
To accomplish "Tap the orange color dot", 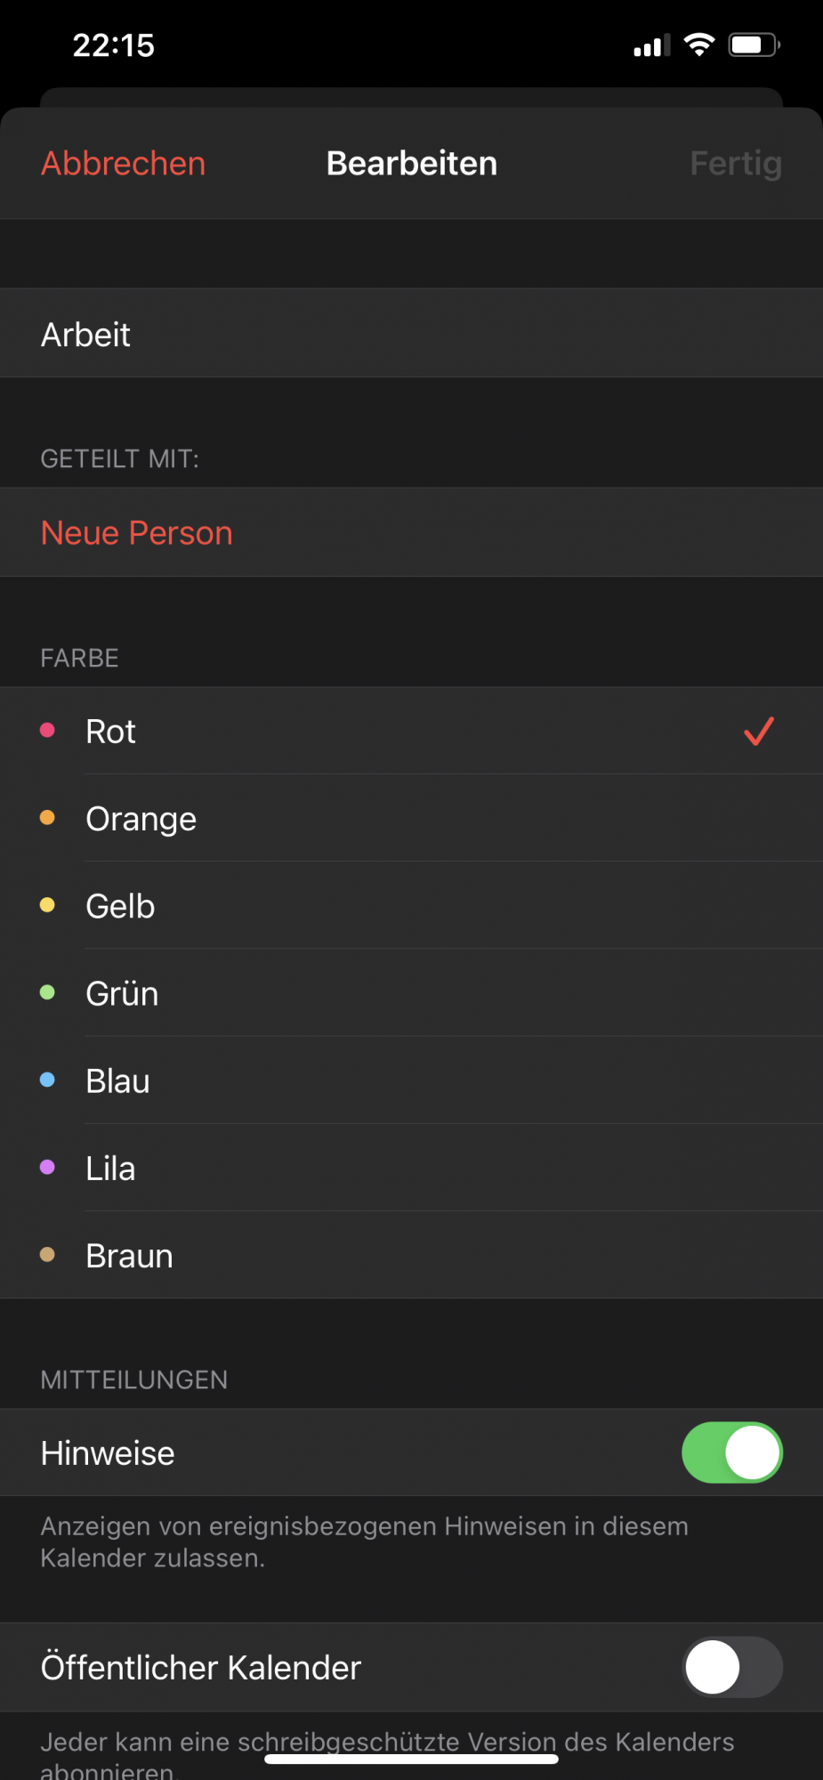I will pos(48,818).
